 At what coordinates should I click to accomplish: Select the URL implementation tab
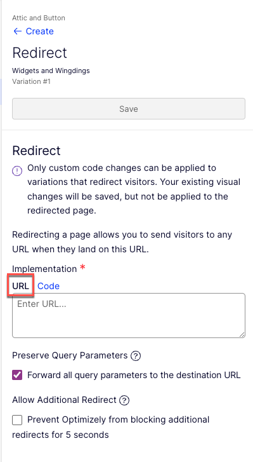[x=20, y=286]
